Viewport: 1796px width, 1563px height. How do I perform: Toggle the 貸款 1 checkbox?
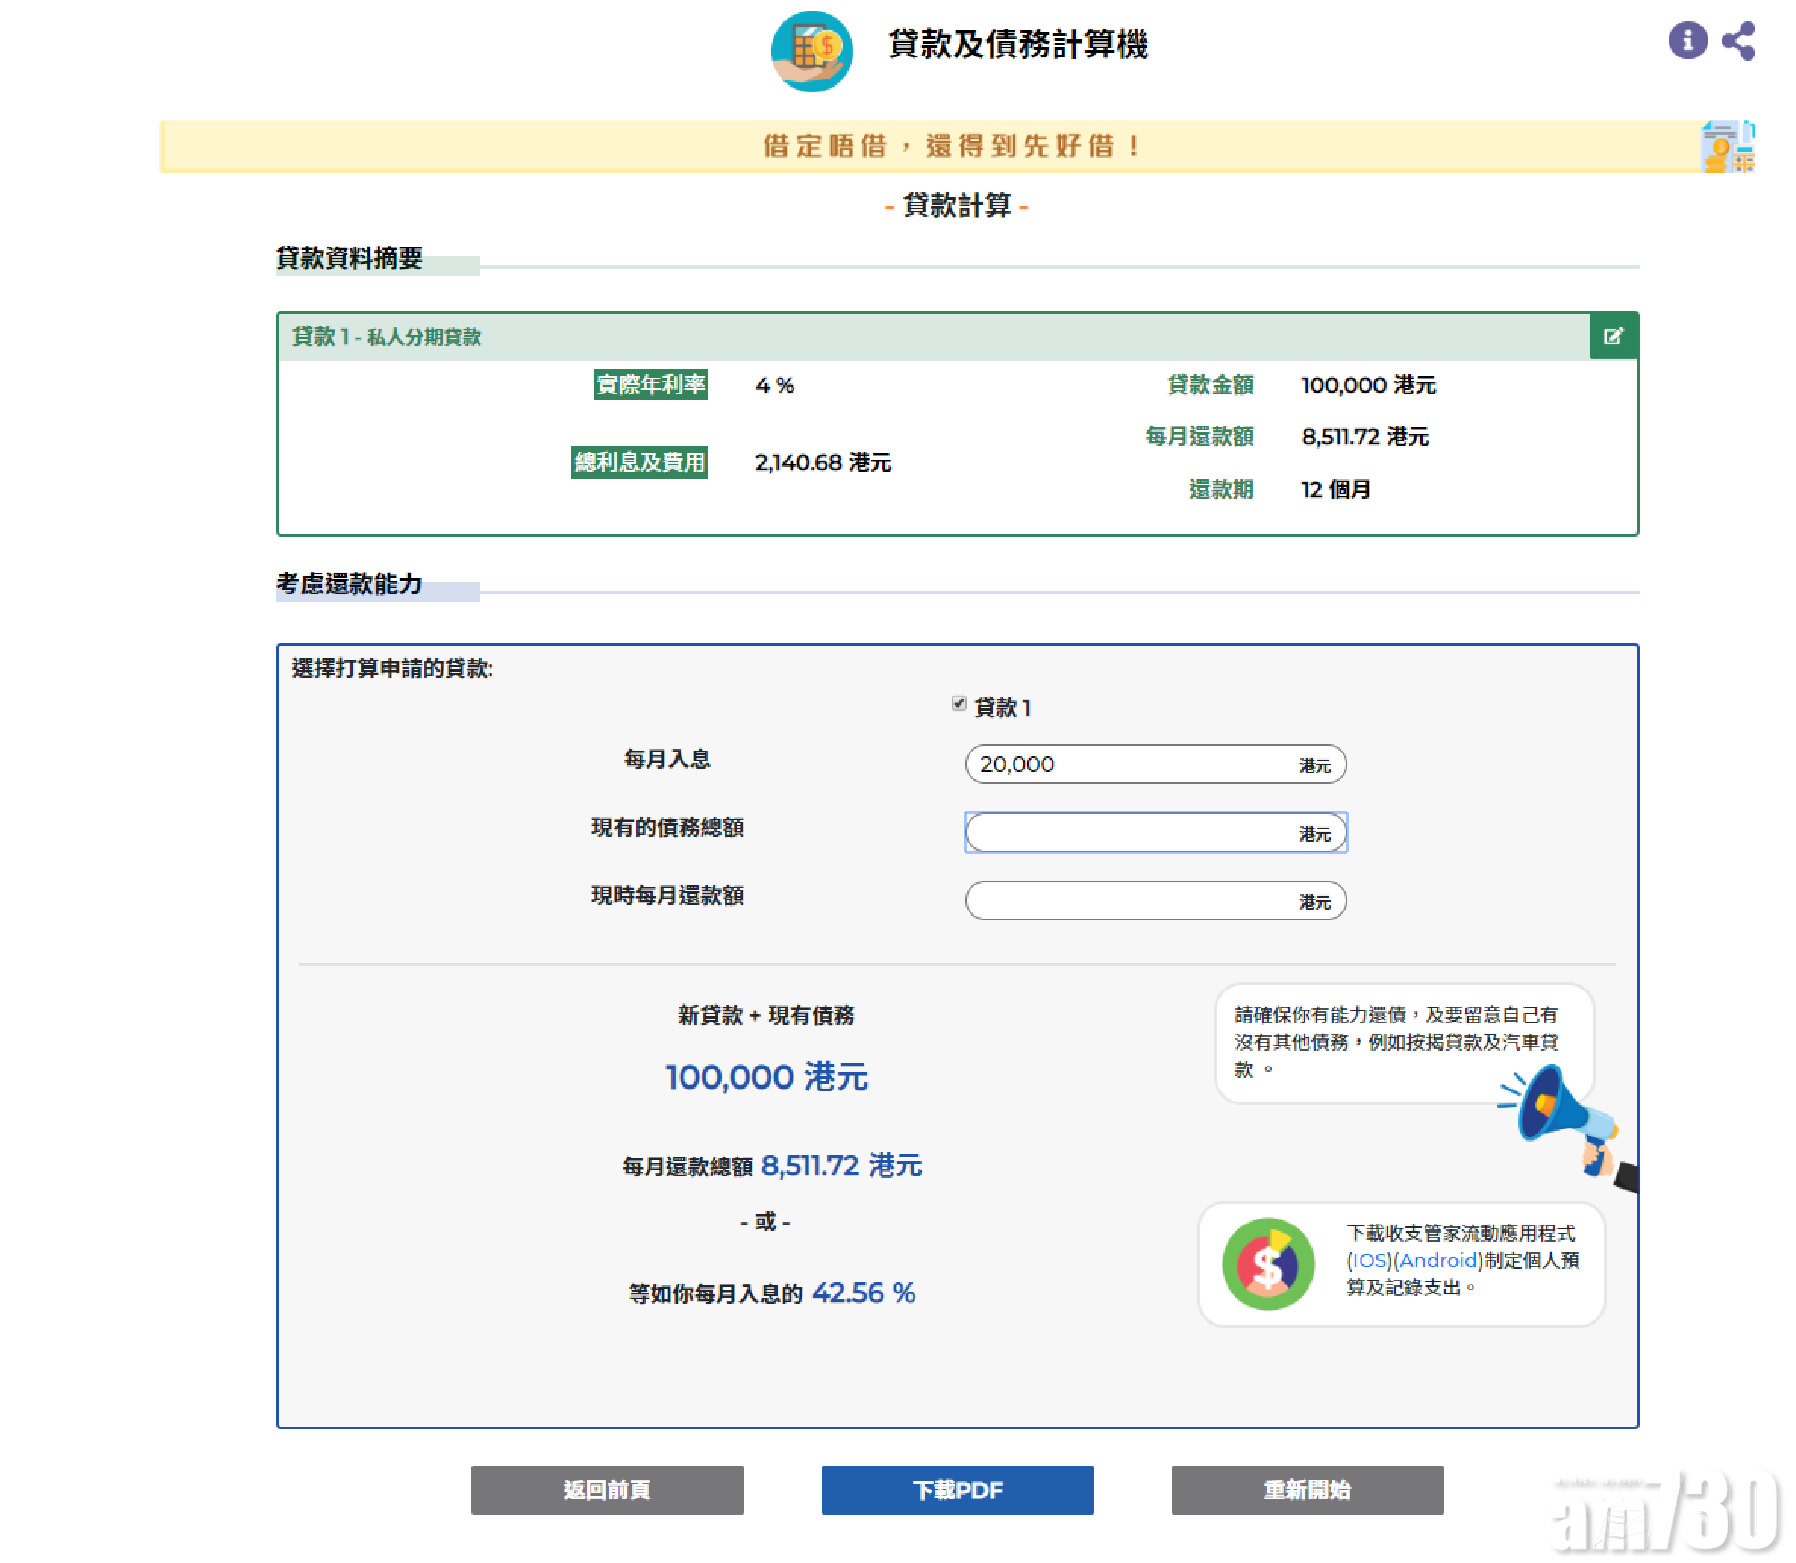pyautogui.click(x=959, y=704)
